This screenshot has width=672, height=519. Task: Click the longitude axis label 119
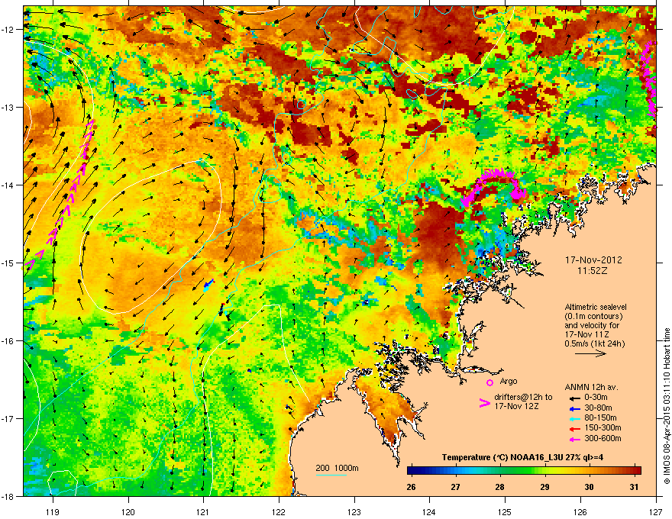pyautogui.click(x=53, y=511)
